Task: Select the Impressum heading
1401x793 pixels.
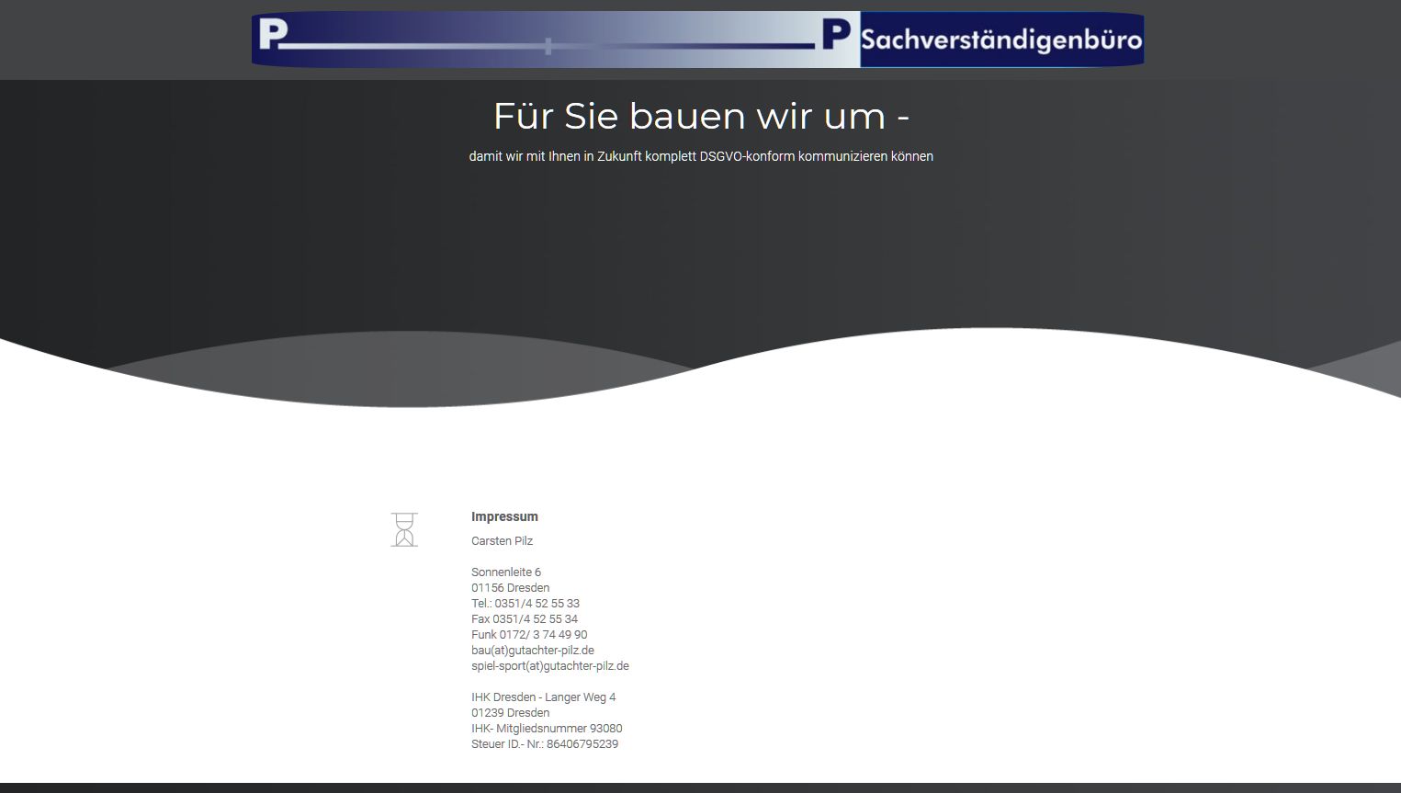Action: [504, 516]
